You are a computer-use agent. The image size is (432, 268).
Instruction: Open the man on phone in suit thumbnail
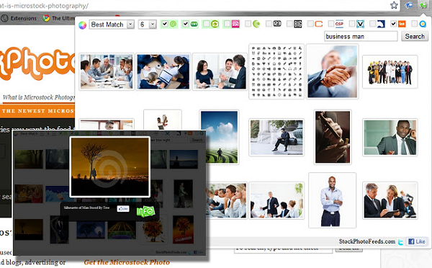pyautogui.click(x=390, y=138)
